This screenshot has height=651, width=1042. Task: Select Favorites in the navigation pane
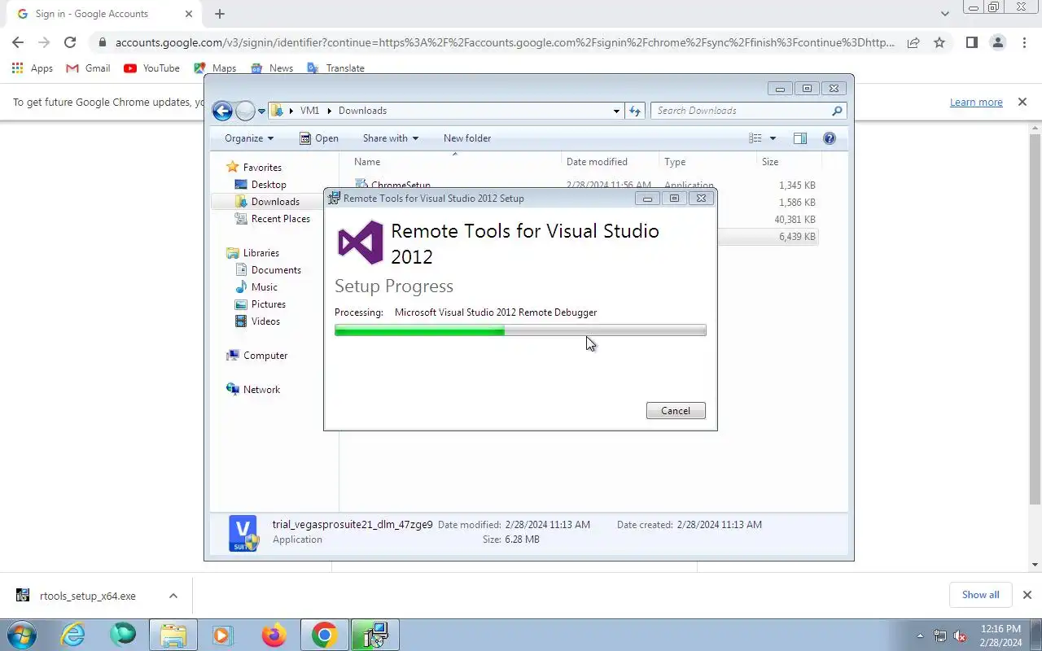[262, 168]
